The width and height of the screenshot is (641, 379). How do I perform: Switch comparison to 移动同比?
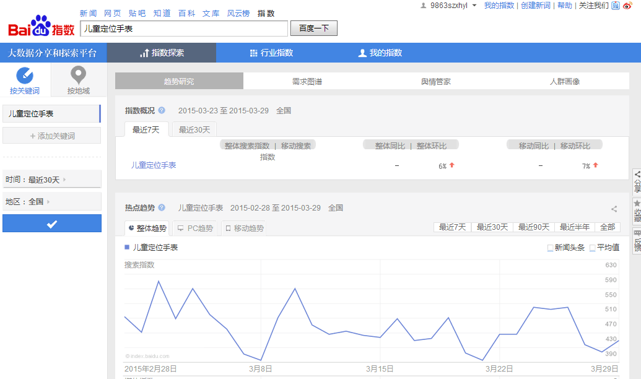point(533,146)
